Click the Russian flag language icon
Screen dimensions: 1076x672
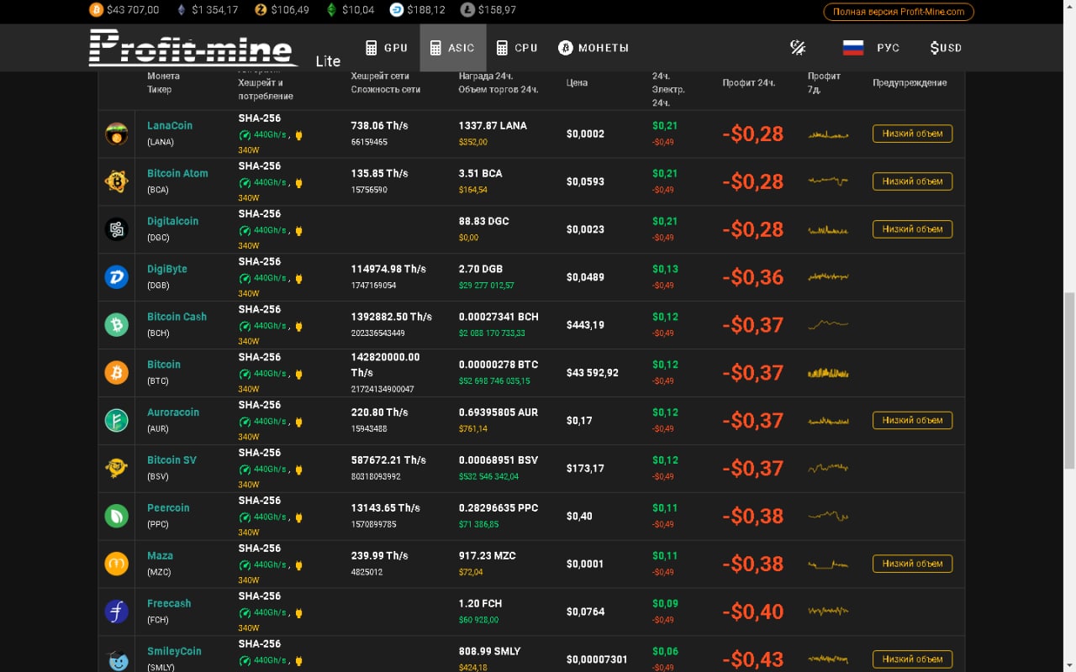[x=853, y=48]
